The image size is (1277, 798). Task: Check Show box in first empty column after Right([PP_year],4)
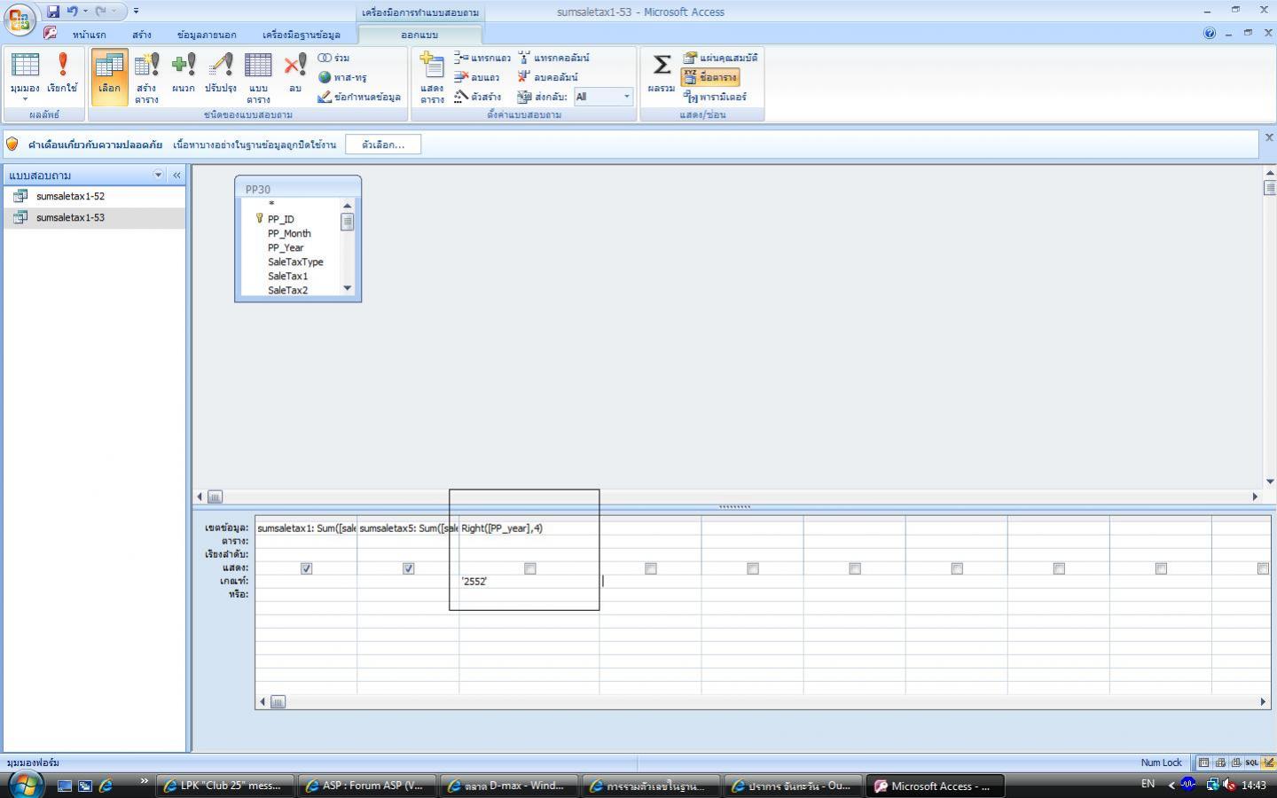click(x=650, y=568)
